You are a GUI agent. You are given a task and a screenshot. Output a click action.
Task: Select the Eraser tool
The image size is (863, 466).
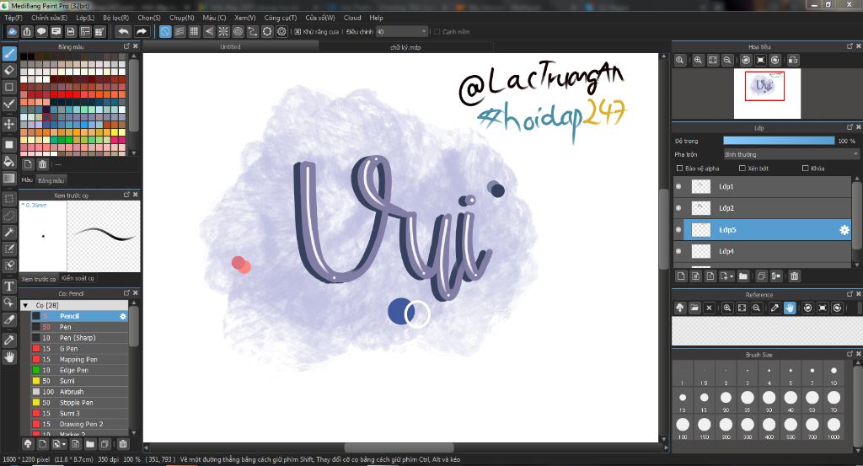(9, 70)
